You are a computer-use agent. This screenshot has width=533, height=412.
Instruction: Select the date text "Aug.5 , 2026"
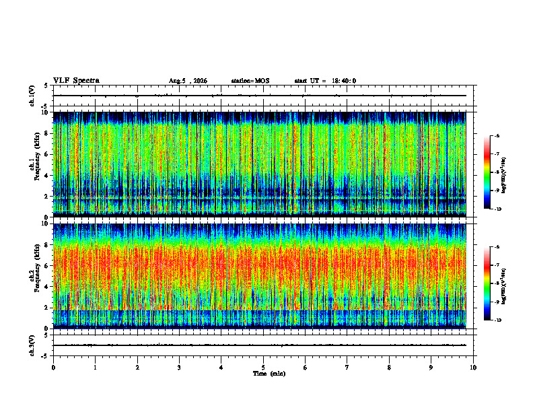[x=188, y=81]
